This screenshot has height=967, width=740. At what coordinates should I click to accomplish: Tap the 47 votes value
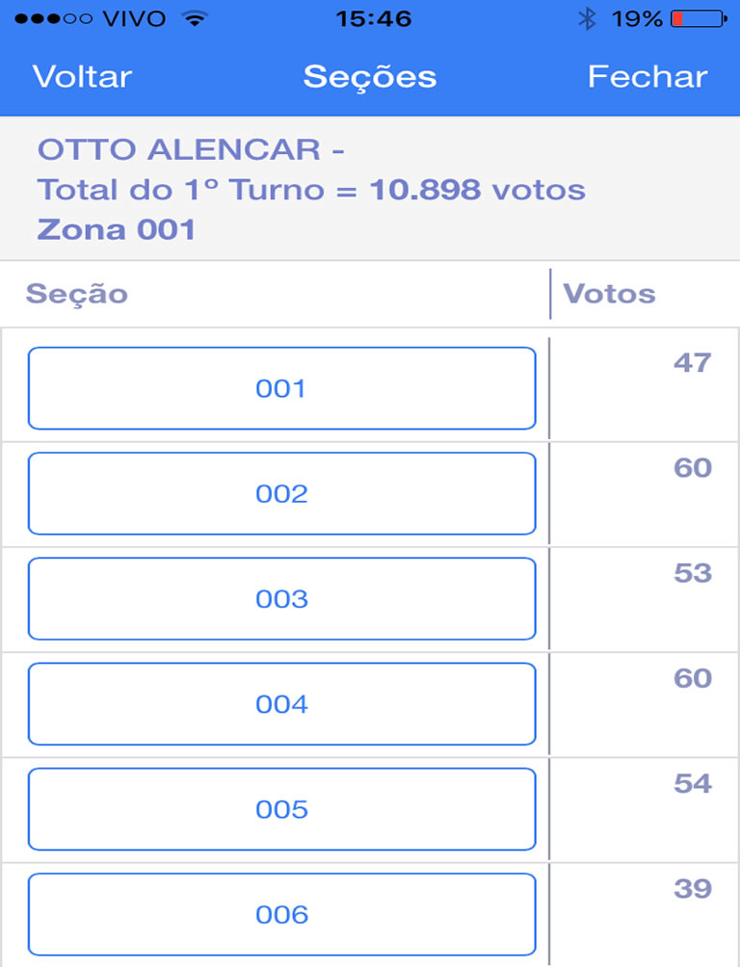point(693,362)
